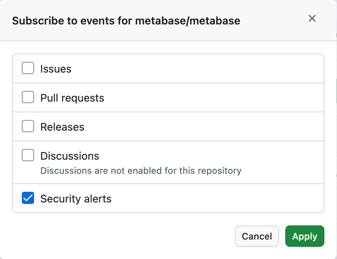The width and height of the screenshot is (337, 259).
Task: Toggle the Discussions checkbox
Action: click(28, 155)
